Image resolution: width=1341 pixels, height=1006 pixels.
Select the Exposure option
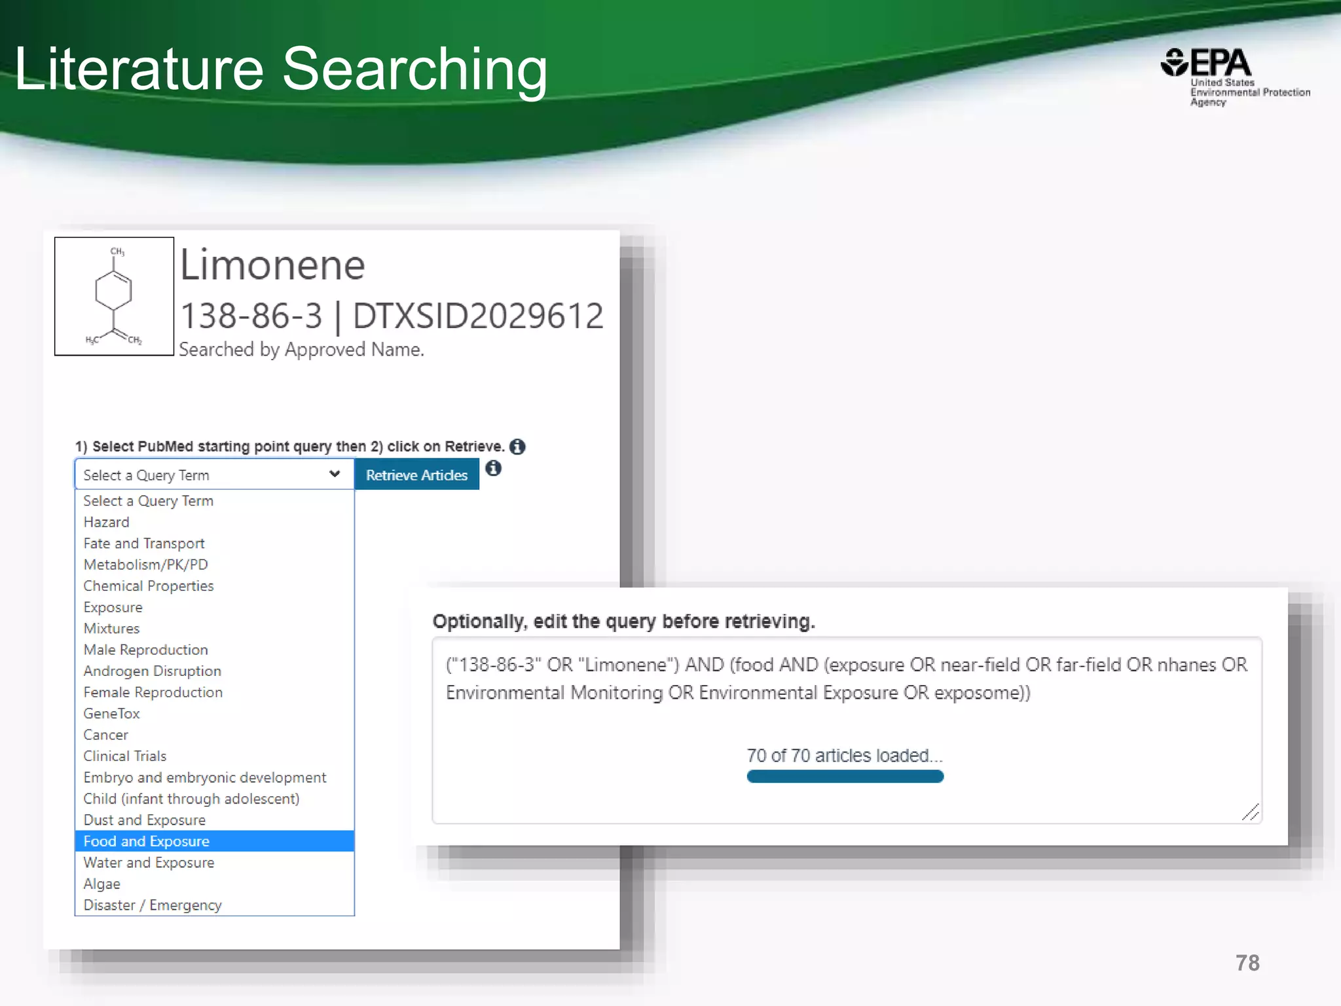[x=214, y=607]
